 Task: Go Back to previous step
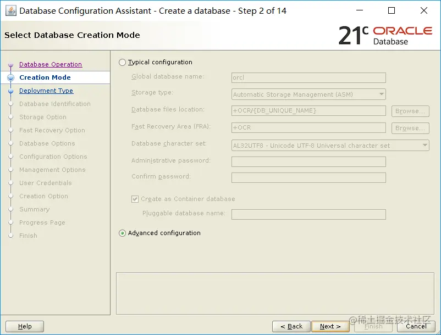(291, 327)
